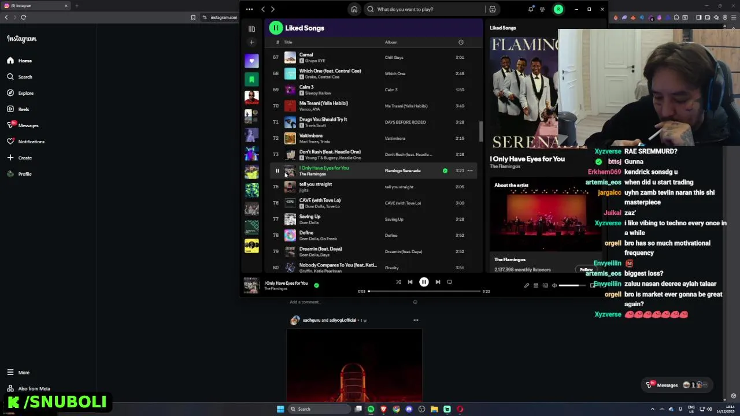Mute Spotify volume speaker icon
The height and width of the screenshot is (416, 740).
click(554, 285)
